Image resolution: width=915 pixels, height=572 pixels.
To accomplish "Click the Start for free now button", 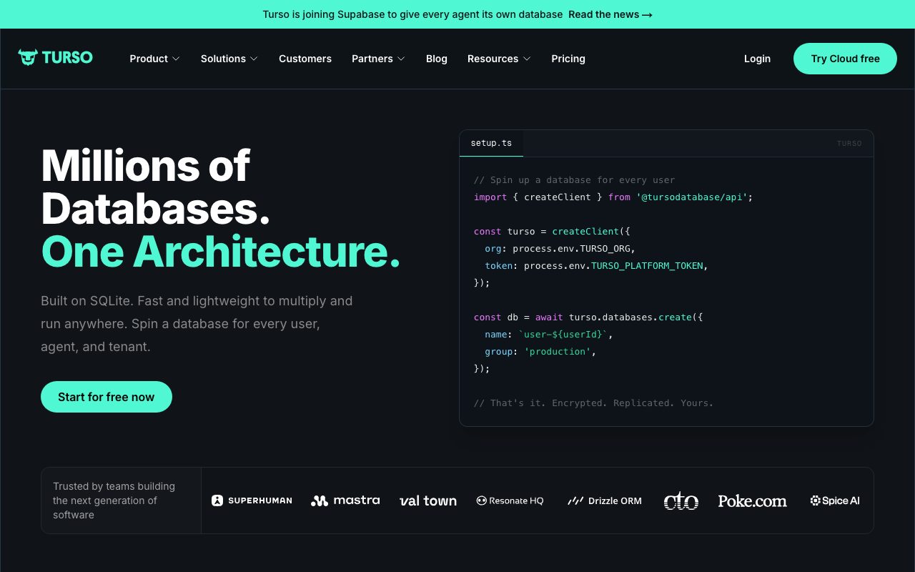I will 107,397.
